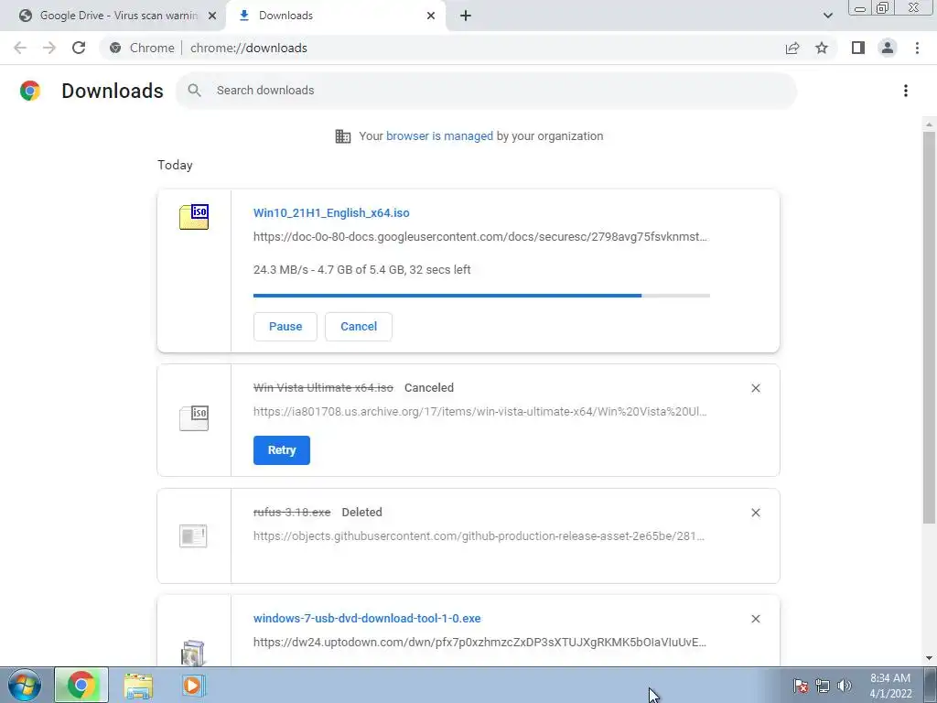Click the managed organization building icon
937x703 pixels.
click(343, 136)
